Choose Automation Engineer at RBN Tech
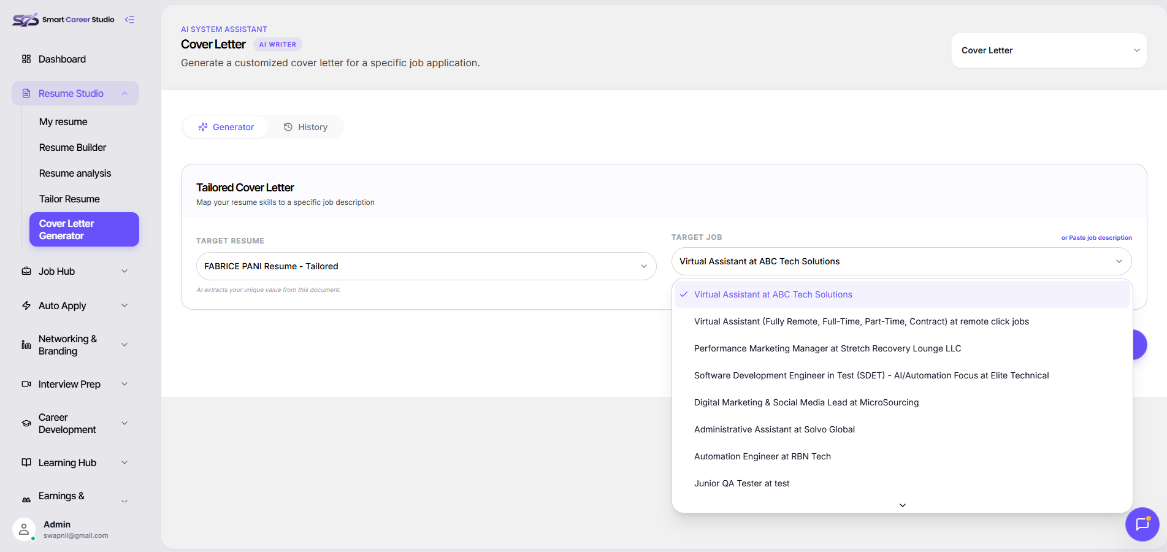The width and height of the screenshot is (1167, 552). point(902,456)
